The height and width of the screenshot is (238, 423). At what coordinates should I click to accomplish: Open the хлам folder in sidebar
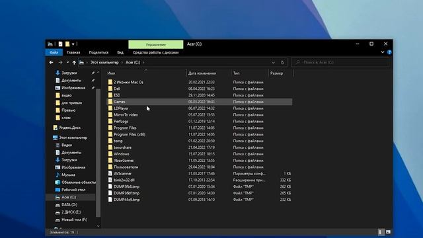(66, 118)
